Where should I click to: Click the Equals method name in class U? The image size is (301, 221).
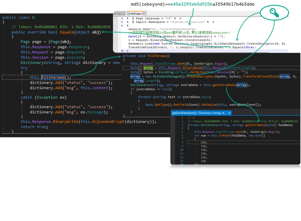coord(67,32)
